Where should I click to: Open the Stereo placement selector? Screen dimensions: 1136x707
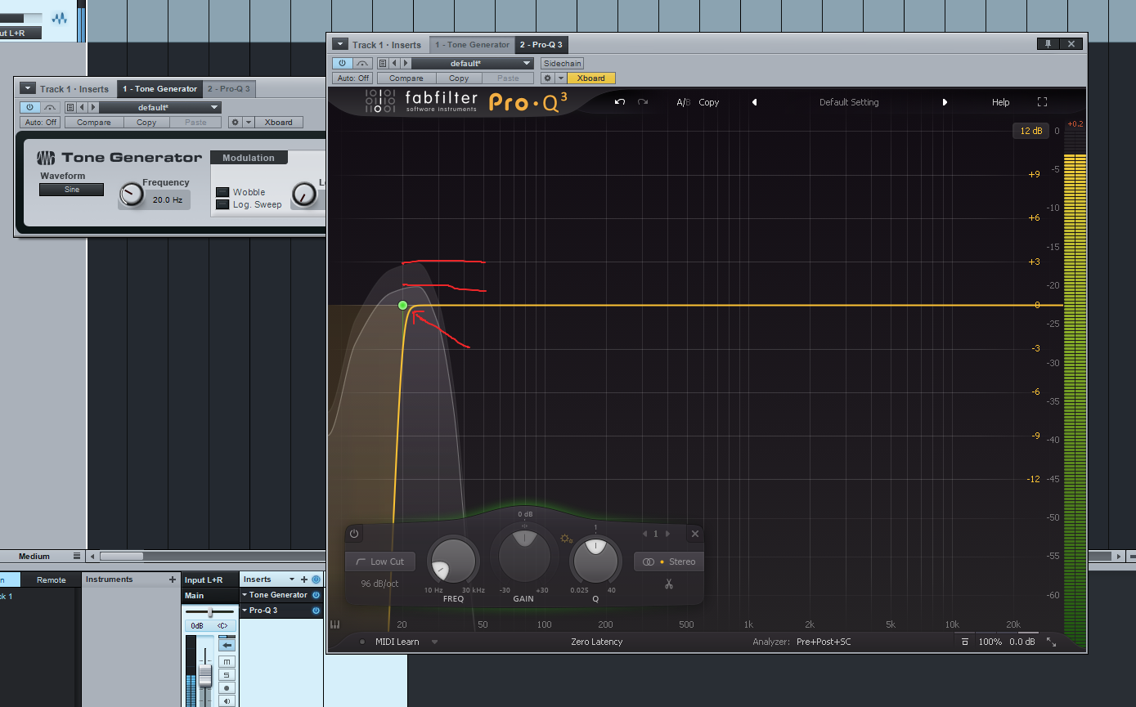(x=668, y=562)
